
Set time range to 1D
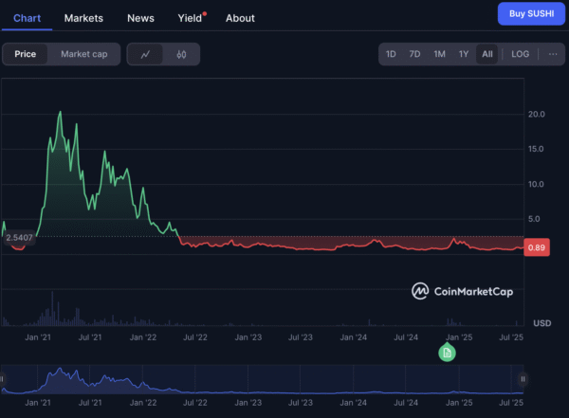point(391,54)
